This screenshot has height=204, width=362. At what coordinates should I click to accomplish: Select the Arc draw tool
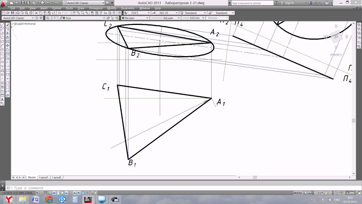tap(2, 45)
